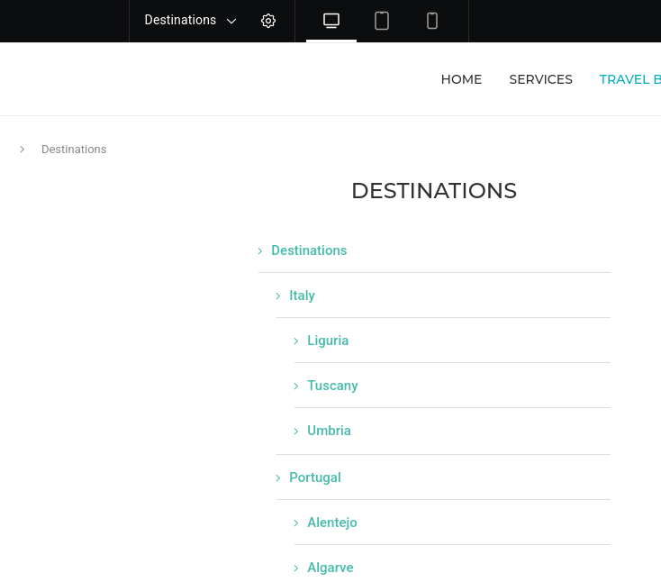Open the TRAVEL menu item
661x582 pixels.
[x=629, y=79]
